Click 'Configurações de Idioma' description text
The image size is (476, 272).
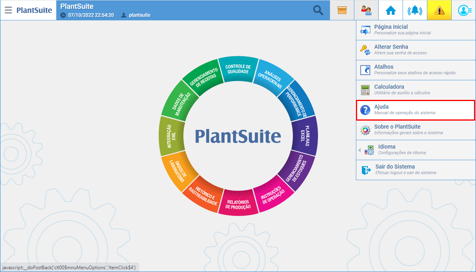click(402, 153)
